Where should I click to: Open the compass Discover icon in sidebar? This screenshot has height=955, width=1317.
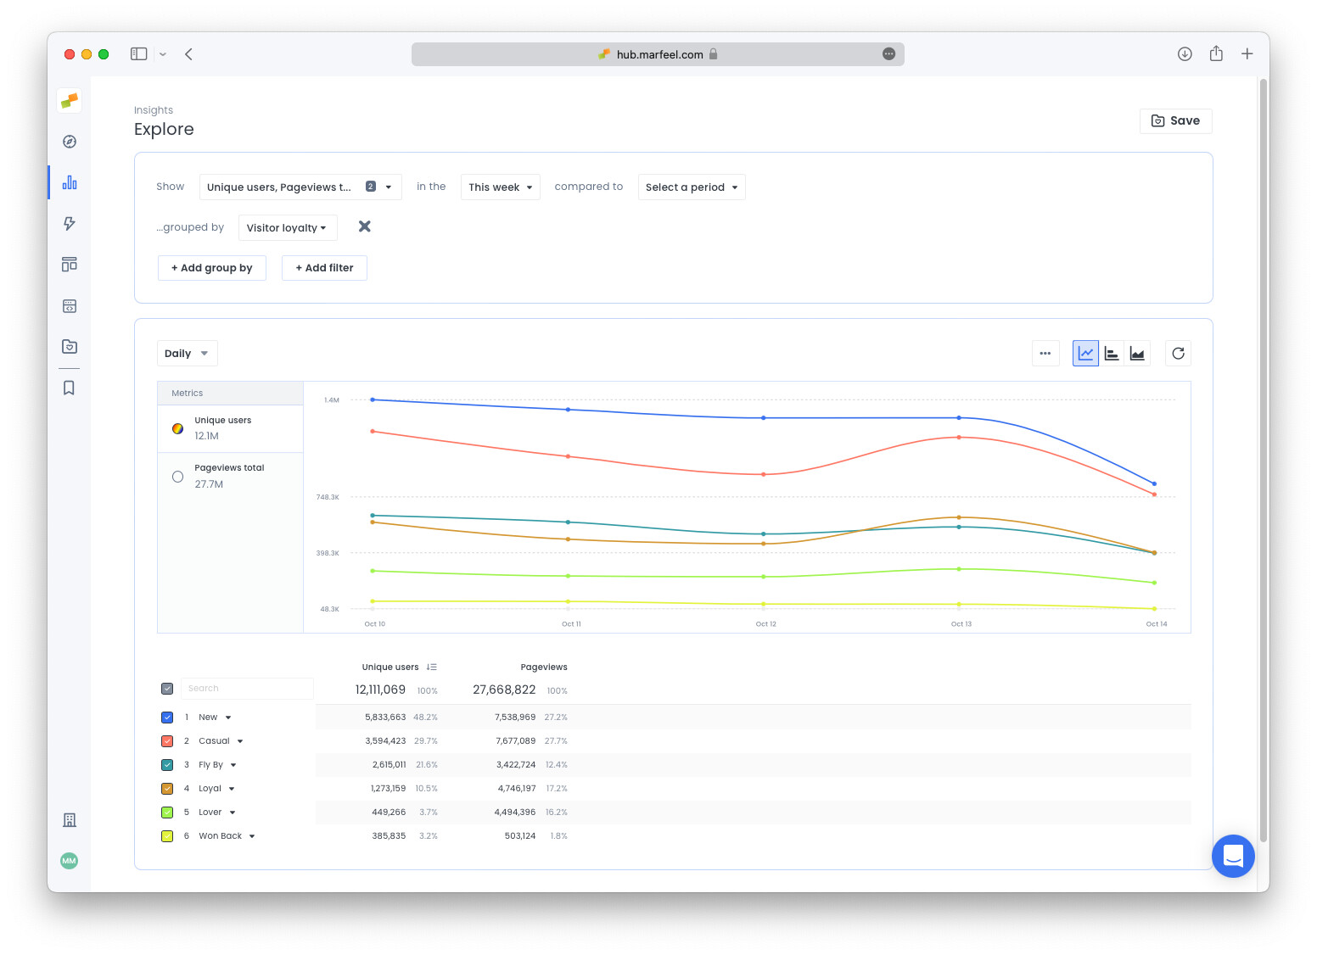70,142
